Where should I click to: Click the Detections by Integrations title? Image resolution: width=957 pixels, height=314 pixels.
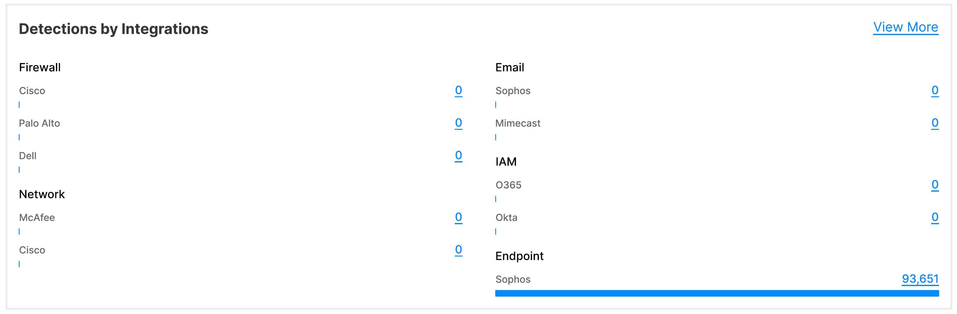tap(113, 29)
